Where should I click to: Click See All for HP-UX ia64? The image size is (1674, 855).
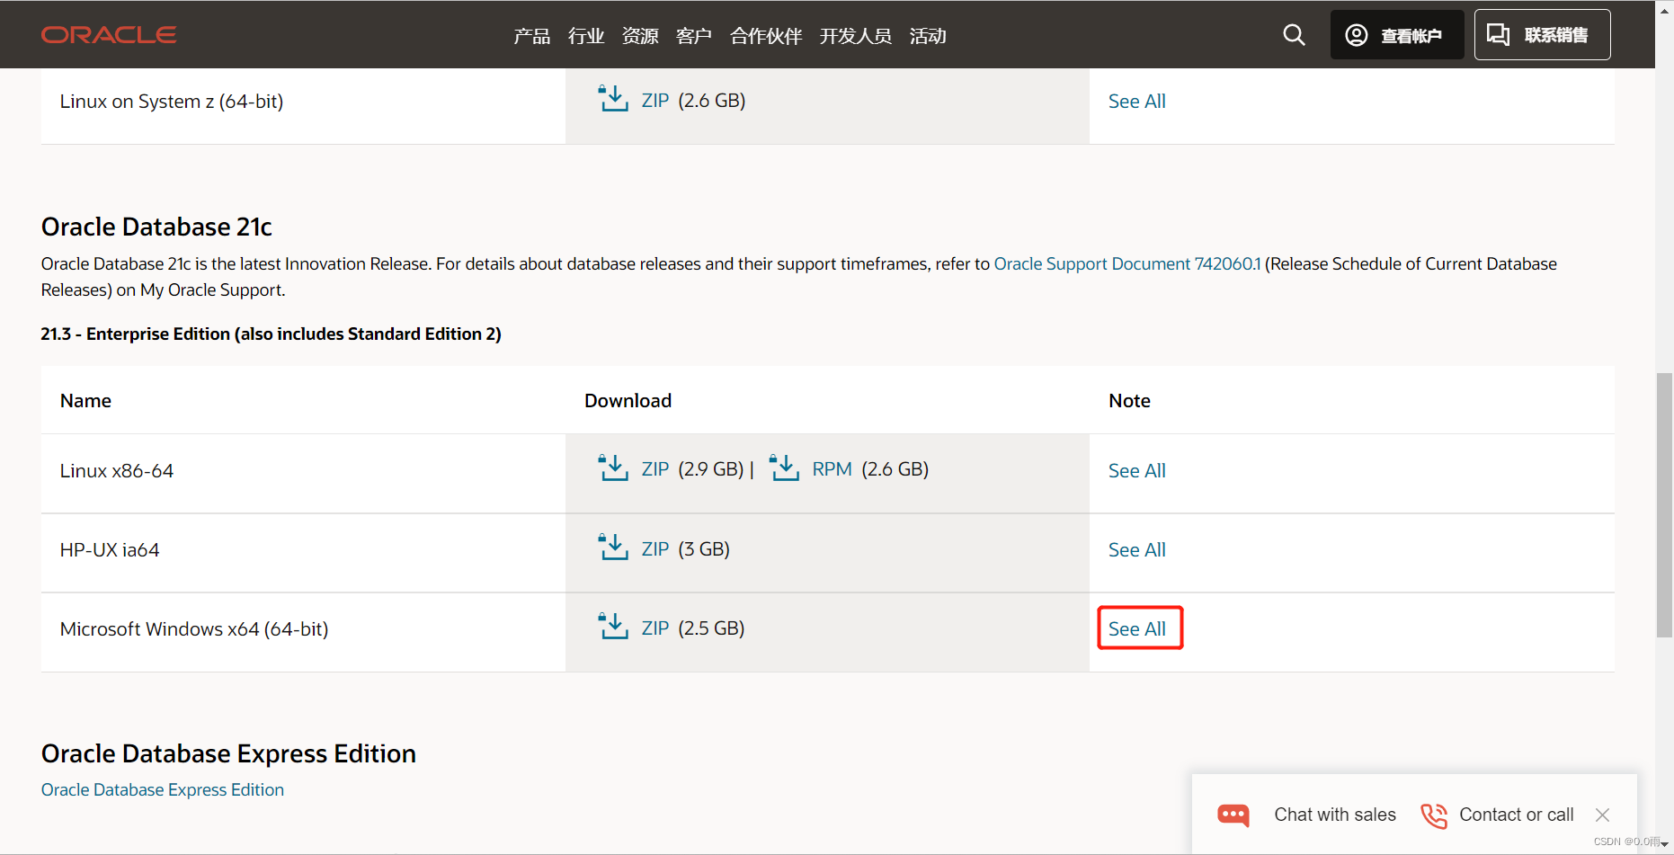tap(1136, 550)
